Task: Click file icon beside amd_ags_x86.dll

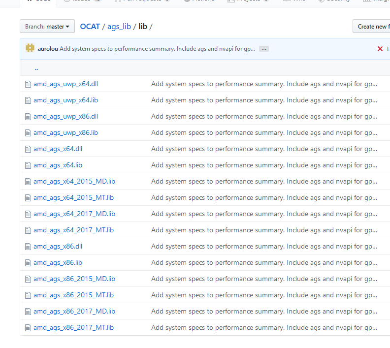Action: pyautogui.click(x=28, y=247)
